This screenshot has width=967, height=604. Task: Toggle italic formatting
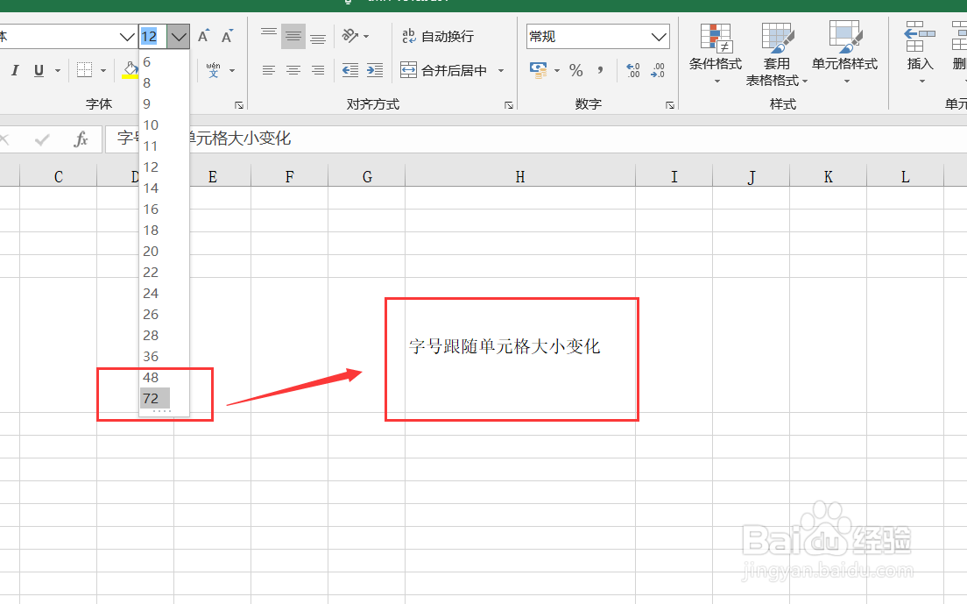[15, 69]
